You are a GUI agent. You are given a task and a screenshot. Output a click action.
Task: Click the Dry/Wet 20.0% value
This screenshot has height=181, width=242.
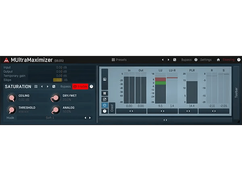67,100
